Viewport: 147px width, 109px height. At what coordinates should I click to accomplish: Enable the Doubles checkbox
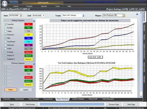[5, 28]
